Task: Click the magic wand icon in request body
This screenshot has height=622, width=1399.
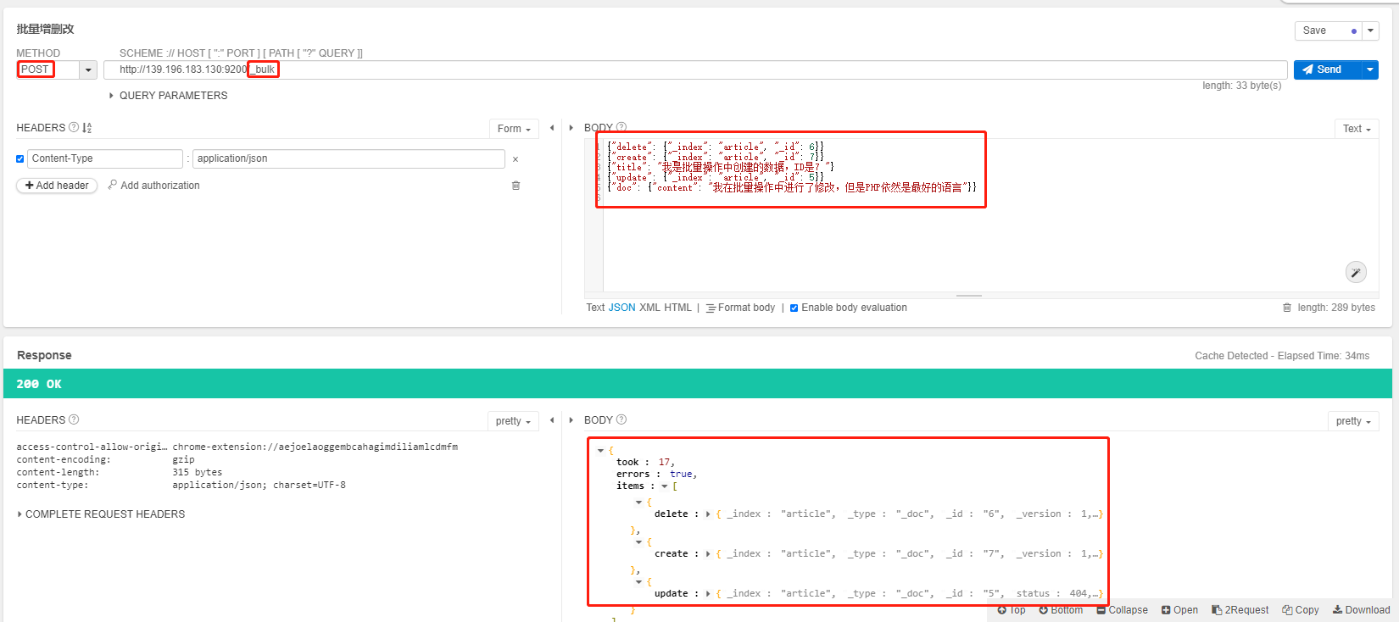Action: pyautogui.click(x=1356, y=272)
